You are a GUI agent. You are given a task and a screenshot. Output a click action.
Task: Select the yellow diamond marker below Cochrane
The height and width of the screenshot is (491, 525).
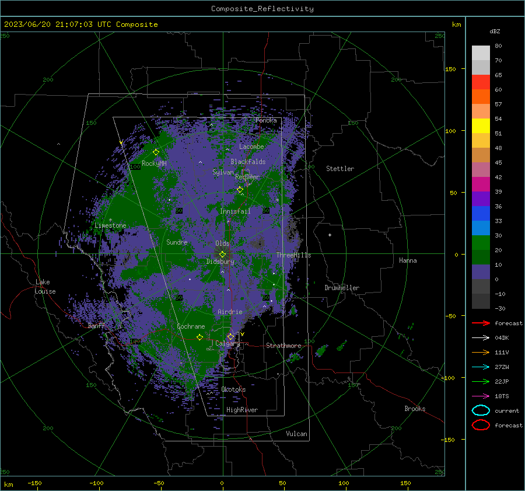pos(200,337)
